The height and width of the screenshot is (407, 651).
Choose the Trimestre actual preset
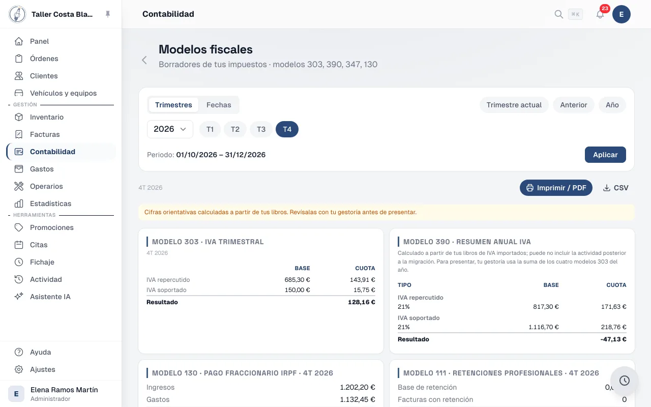(x=514, y=105)
